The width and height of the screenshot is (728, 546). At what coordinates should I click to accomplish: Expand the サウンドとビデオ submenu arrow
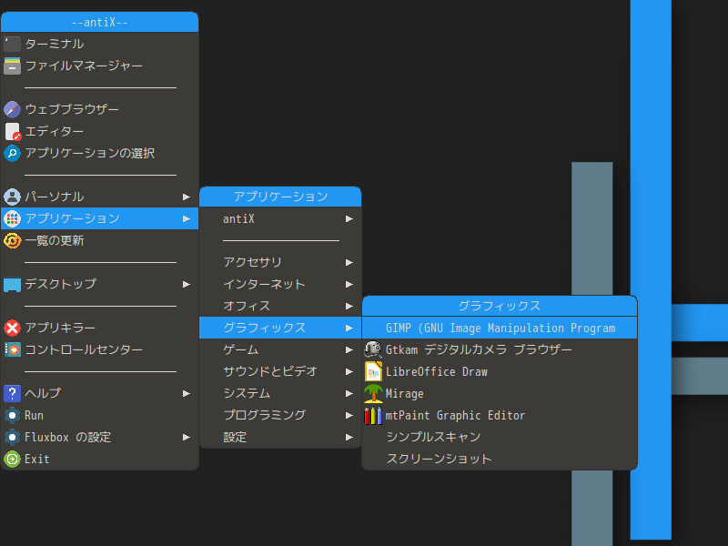[x=349, y=371]
